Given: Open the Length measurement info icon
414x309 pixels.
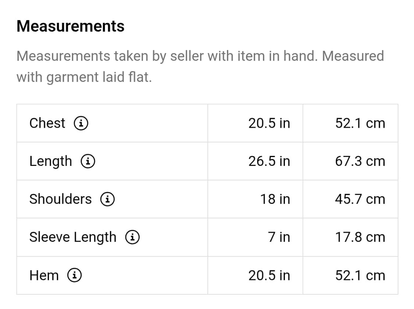Looking at the screenshot, I should click(88, 161).
